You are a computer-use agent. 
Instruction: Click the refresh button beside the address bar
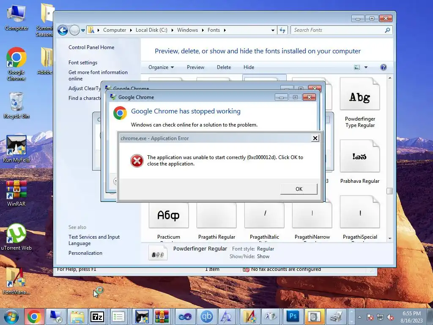[x=282, y=30]
